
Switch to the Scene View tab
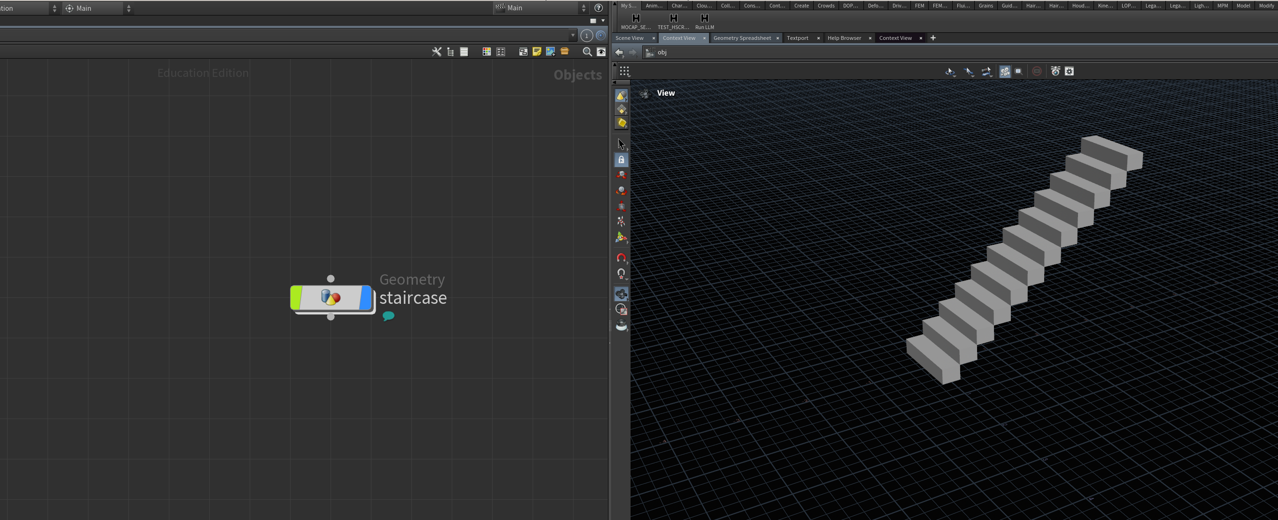(629, 38)
